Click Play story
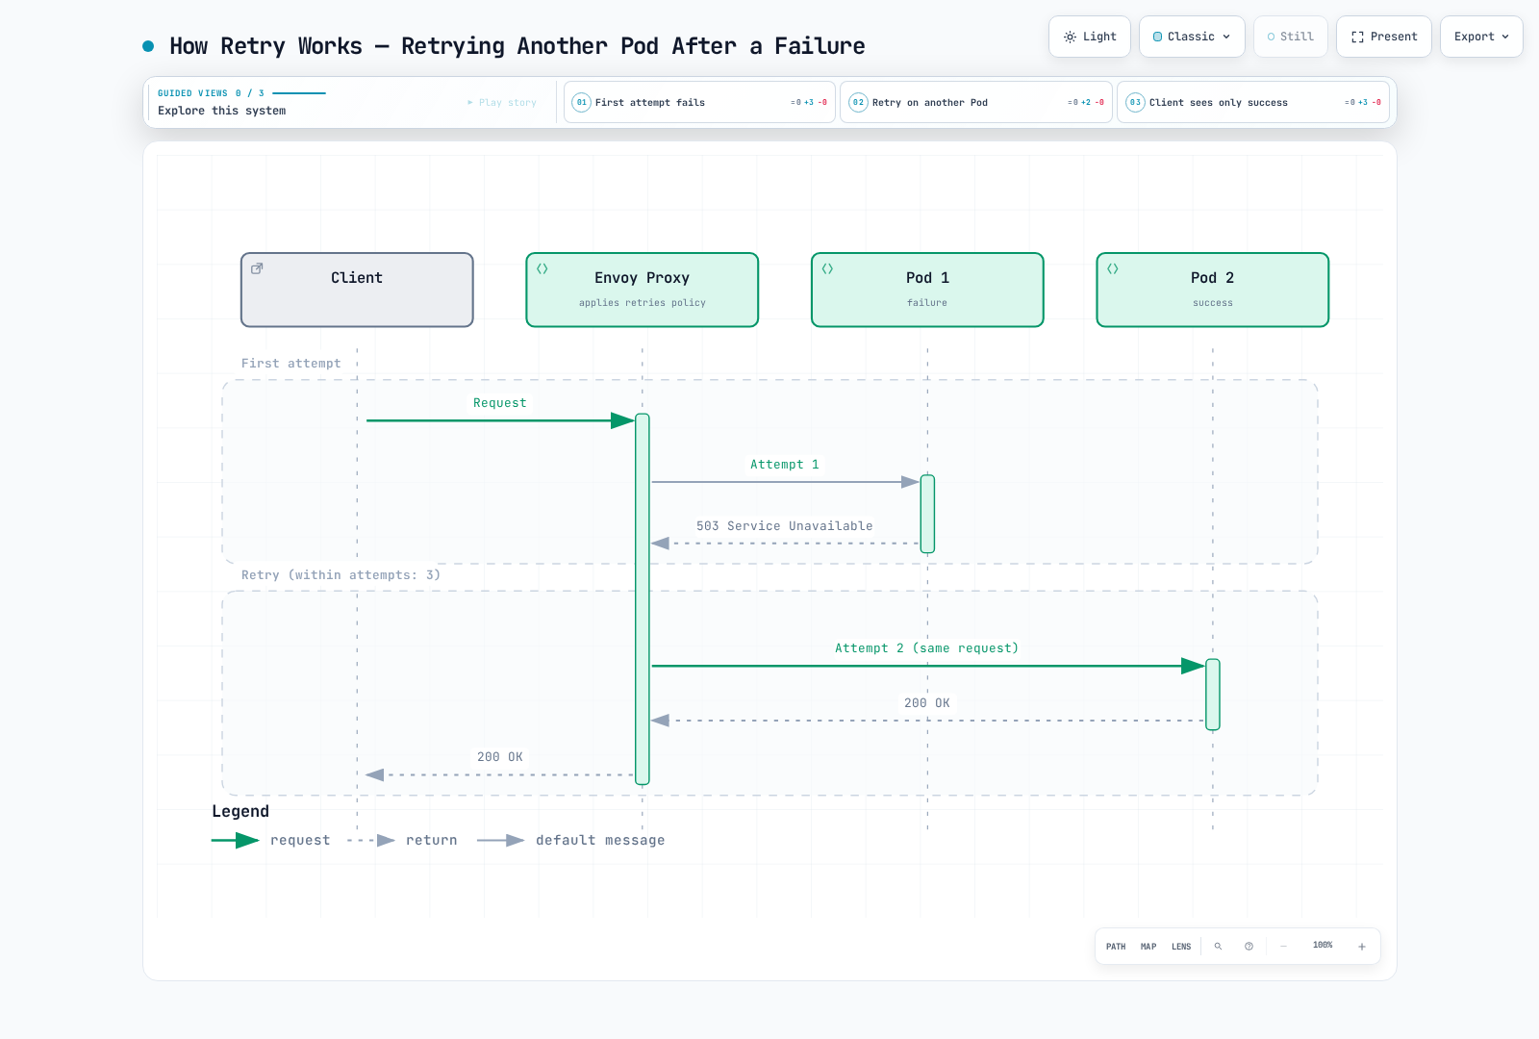 (502, 102)
